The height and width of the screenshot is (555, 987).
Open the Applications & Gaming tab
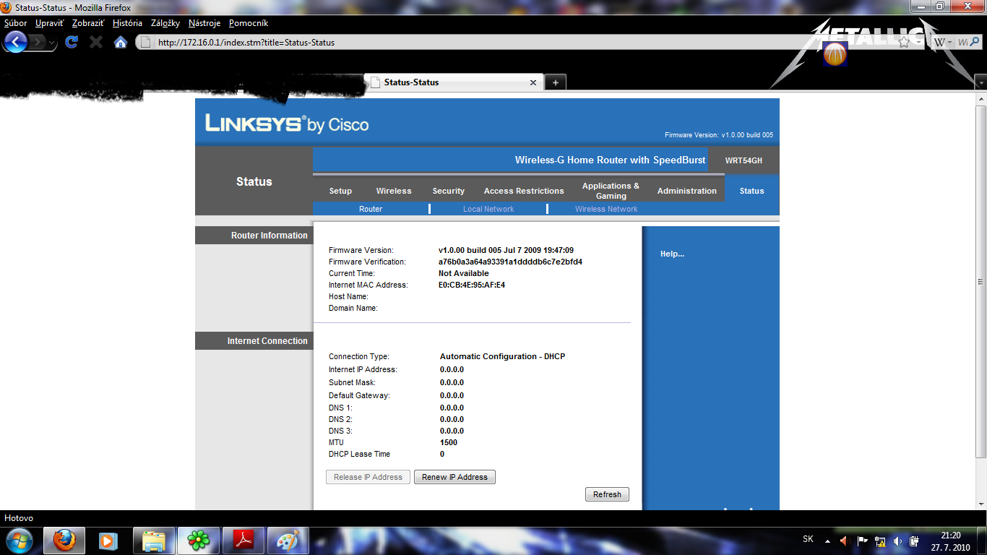[611, 191]
